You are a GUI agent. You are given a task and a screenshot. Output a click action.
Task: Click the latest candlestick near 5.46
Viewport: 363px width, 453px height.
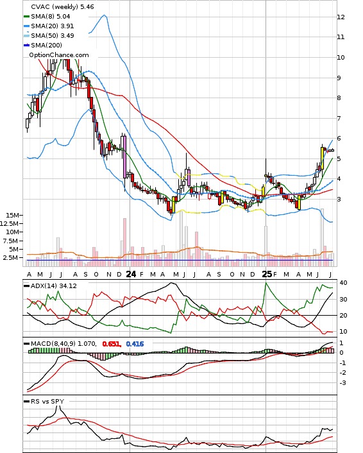tap(332, 150)
